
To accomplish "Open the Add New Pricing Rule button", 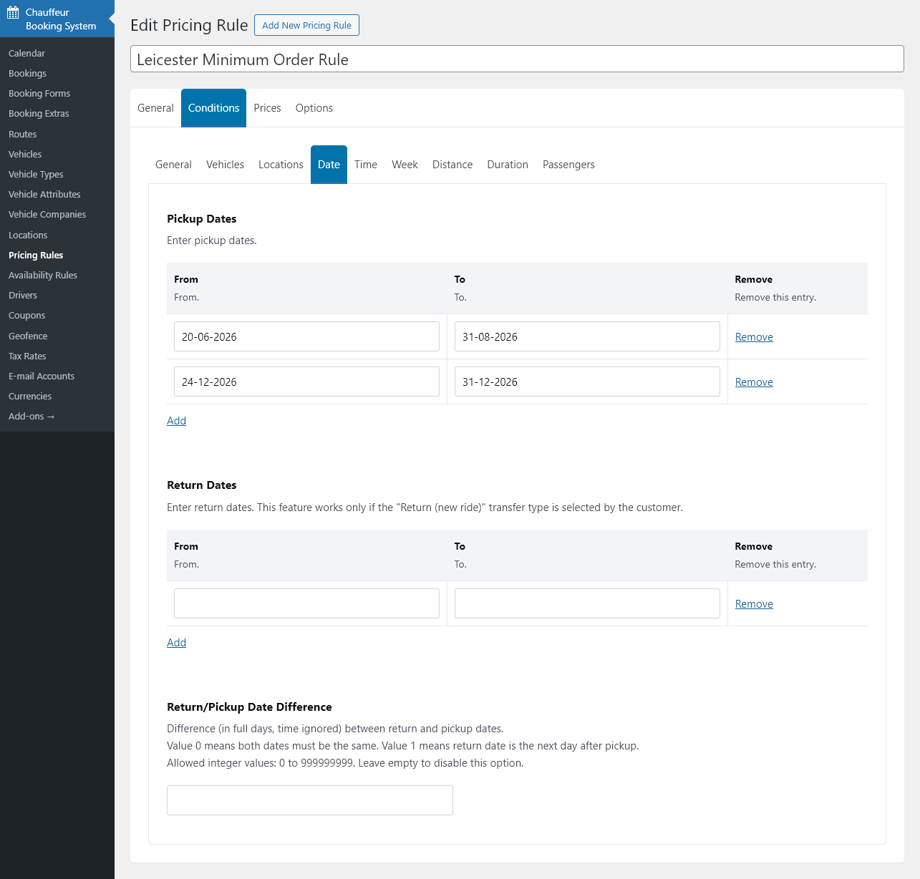I will point(306,25).
